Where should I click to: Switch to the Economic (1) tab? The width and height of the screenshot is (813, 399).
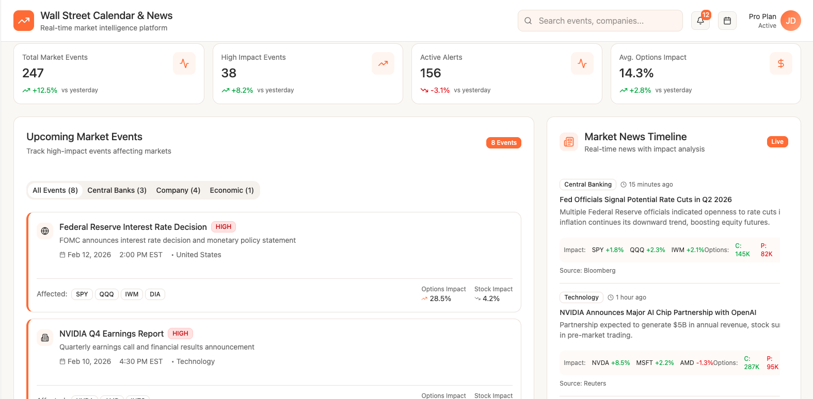(x=232, y=190)
